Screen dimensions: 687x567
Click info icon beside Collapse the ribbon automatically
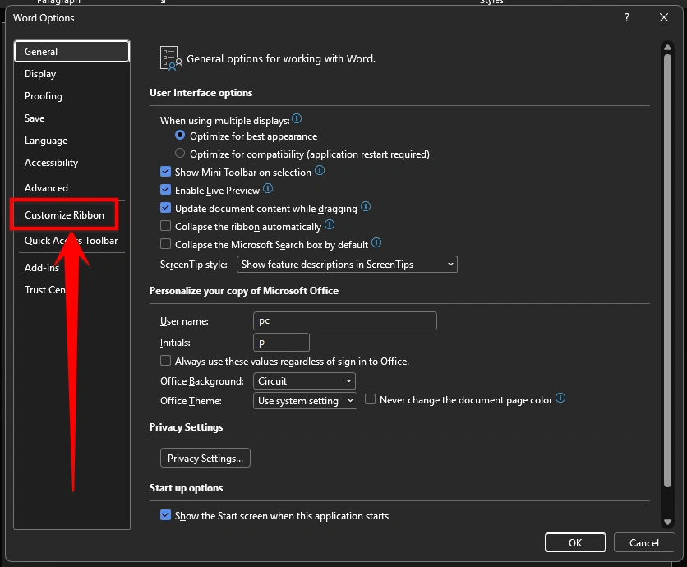(330, 225)
